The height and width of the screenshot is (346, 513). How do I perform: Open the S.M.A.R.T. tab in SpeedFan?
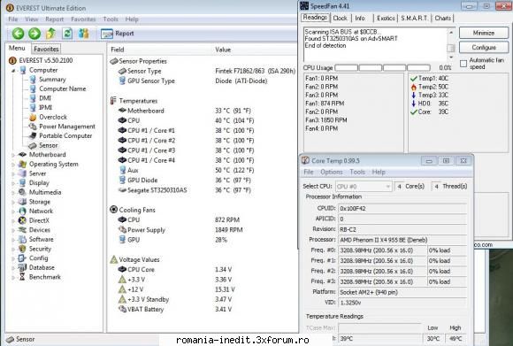click(414, 19)
